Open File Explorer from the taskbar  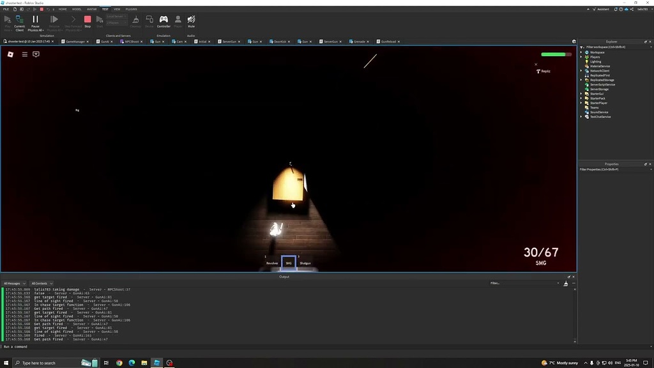(x=144, y=363)
